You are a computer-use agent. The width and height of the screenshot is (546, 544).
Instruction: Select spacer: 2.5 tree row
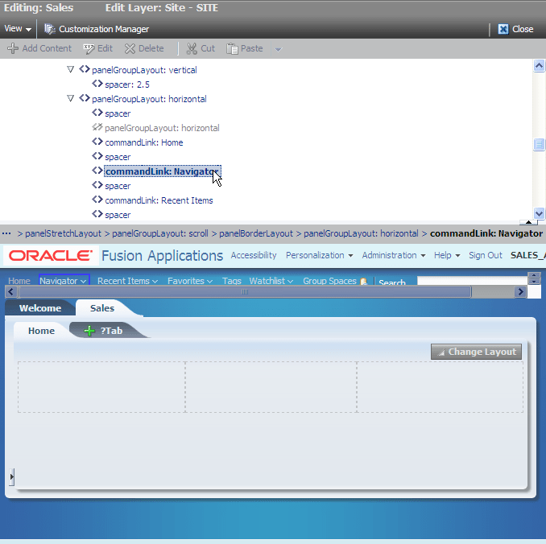click(x=127, y=84)
